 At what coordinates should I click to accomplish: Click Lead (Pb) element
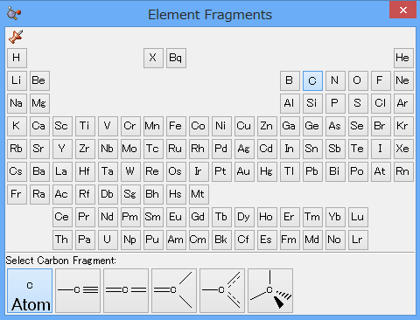[x=312, y=171]
